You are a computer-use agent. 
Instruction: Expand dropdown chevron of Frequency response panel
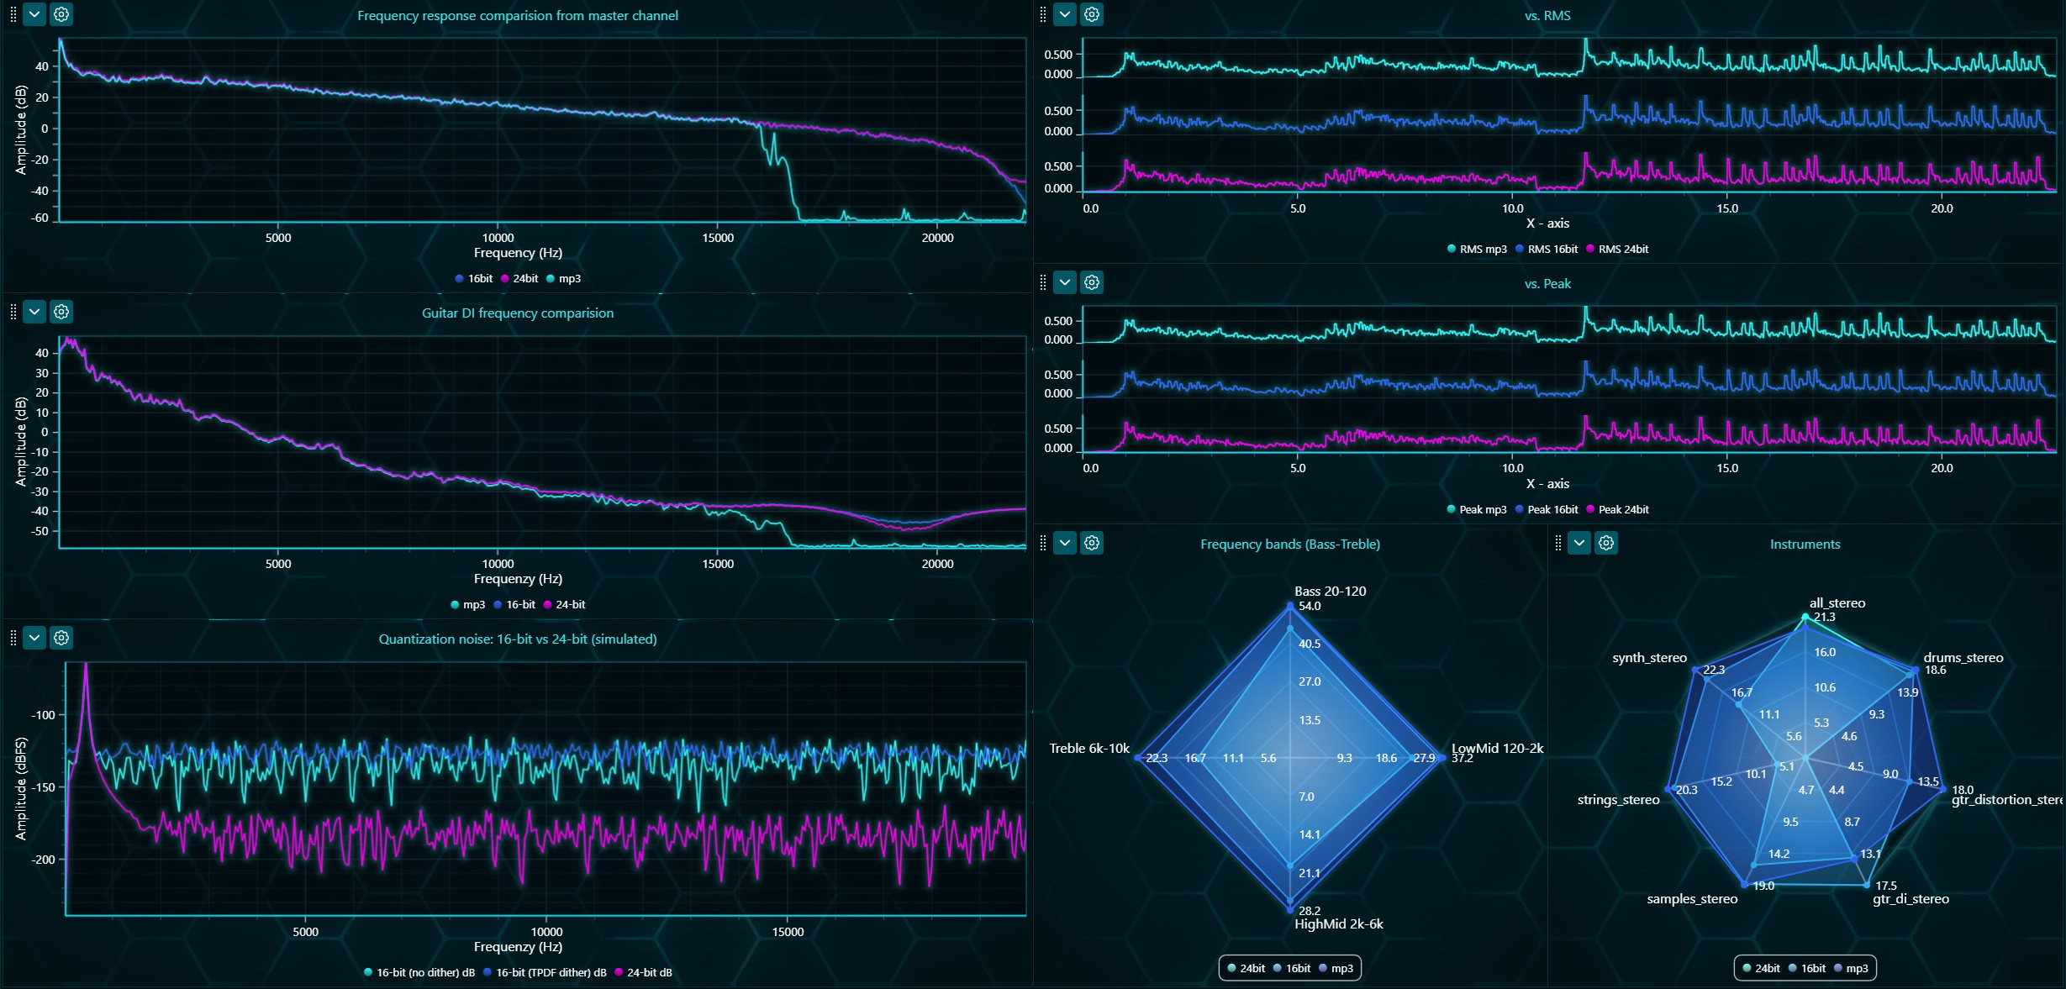tap(34, 14)
